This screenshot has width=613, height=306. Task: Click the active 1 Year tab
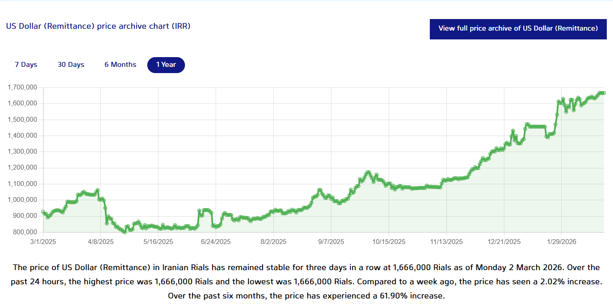point(166,65)
